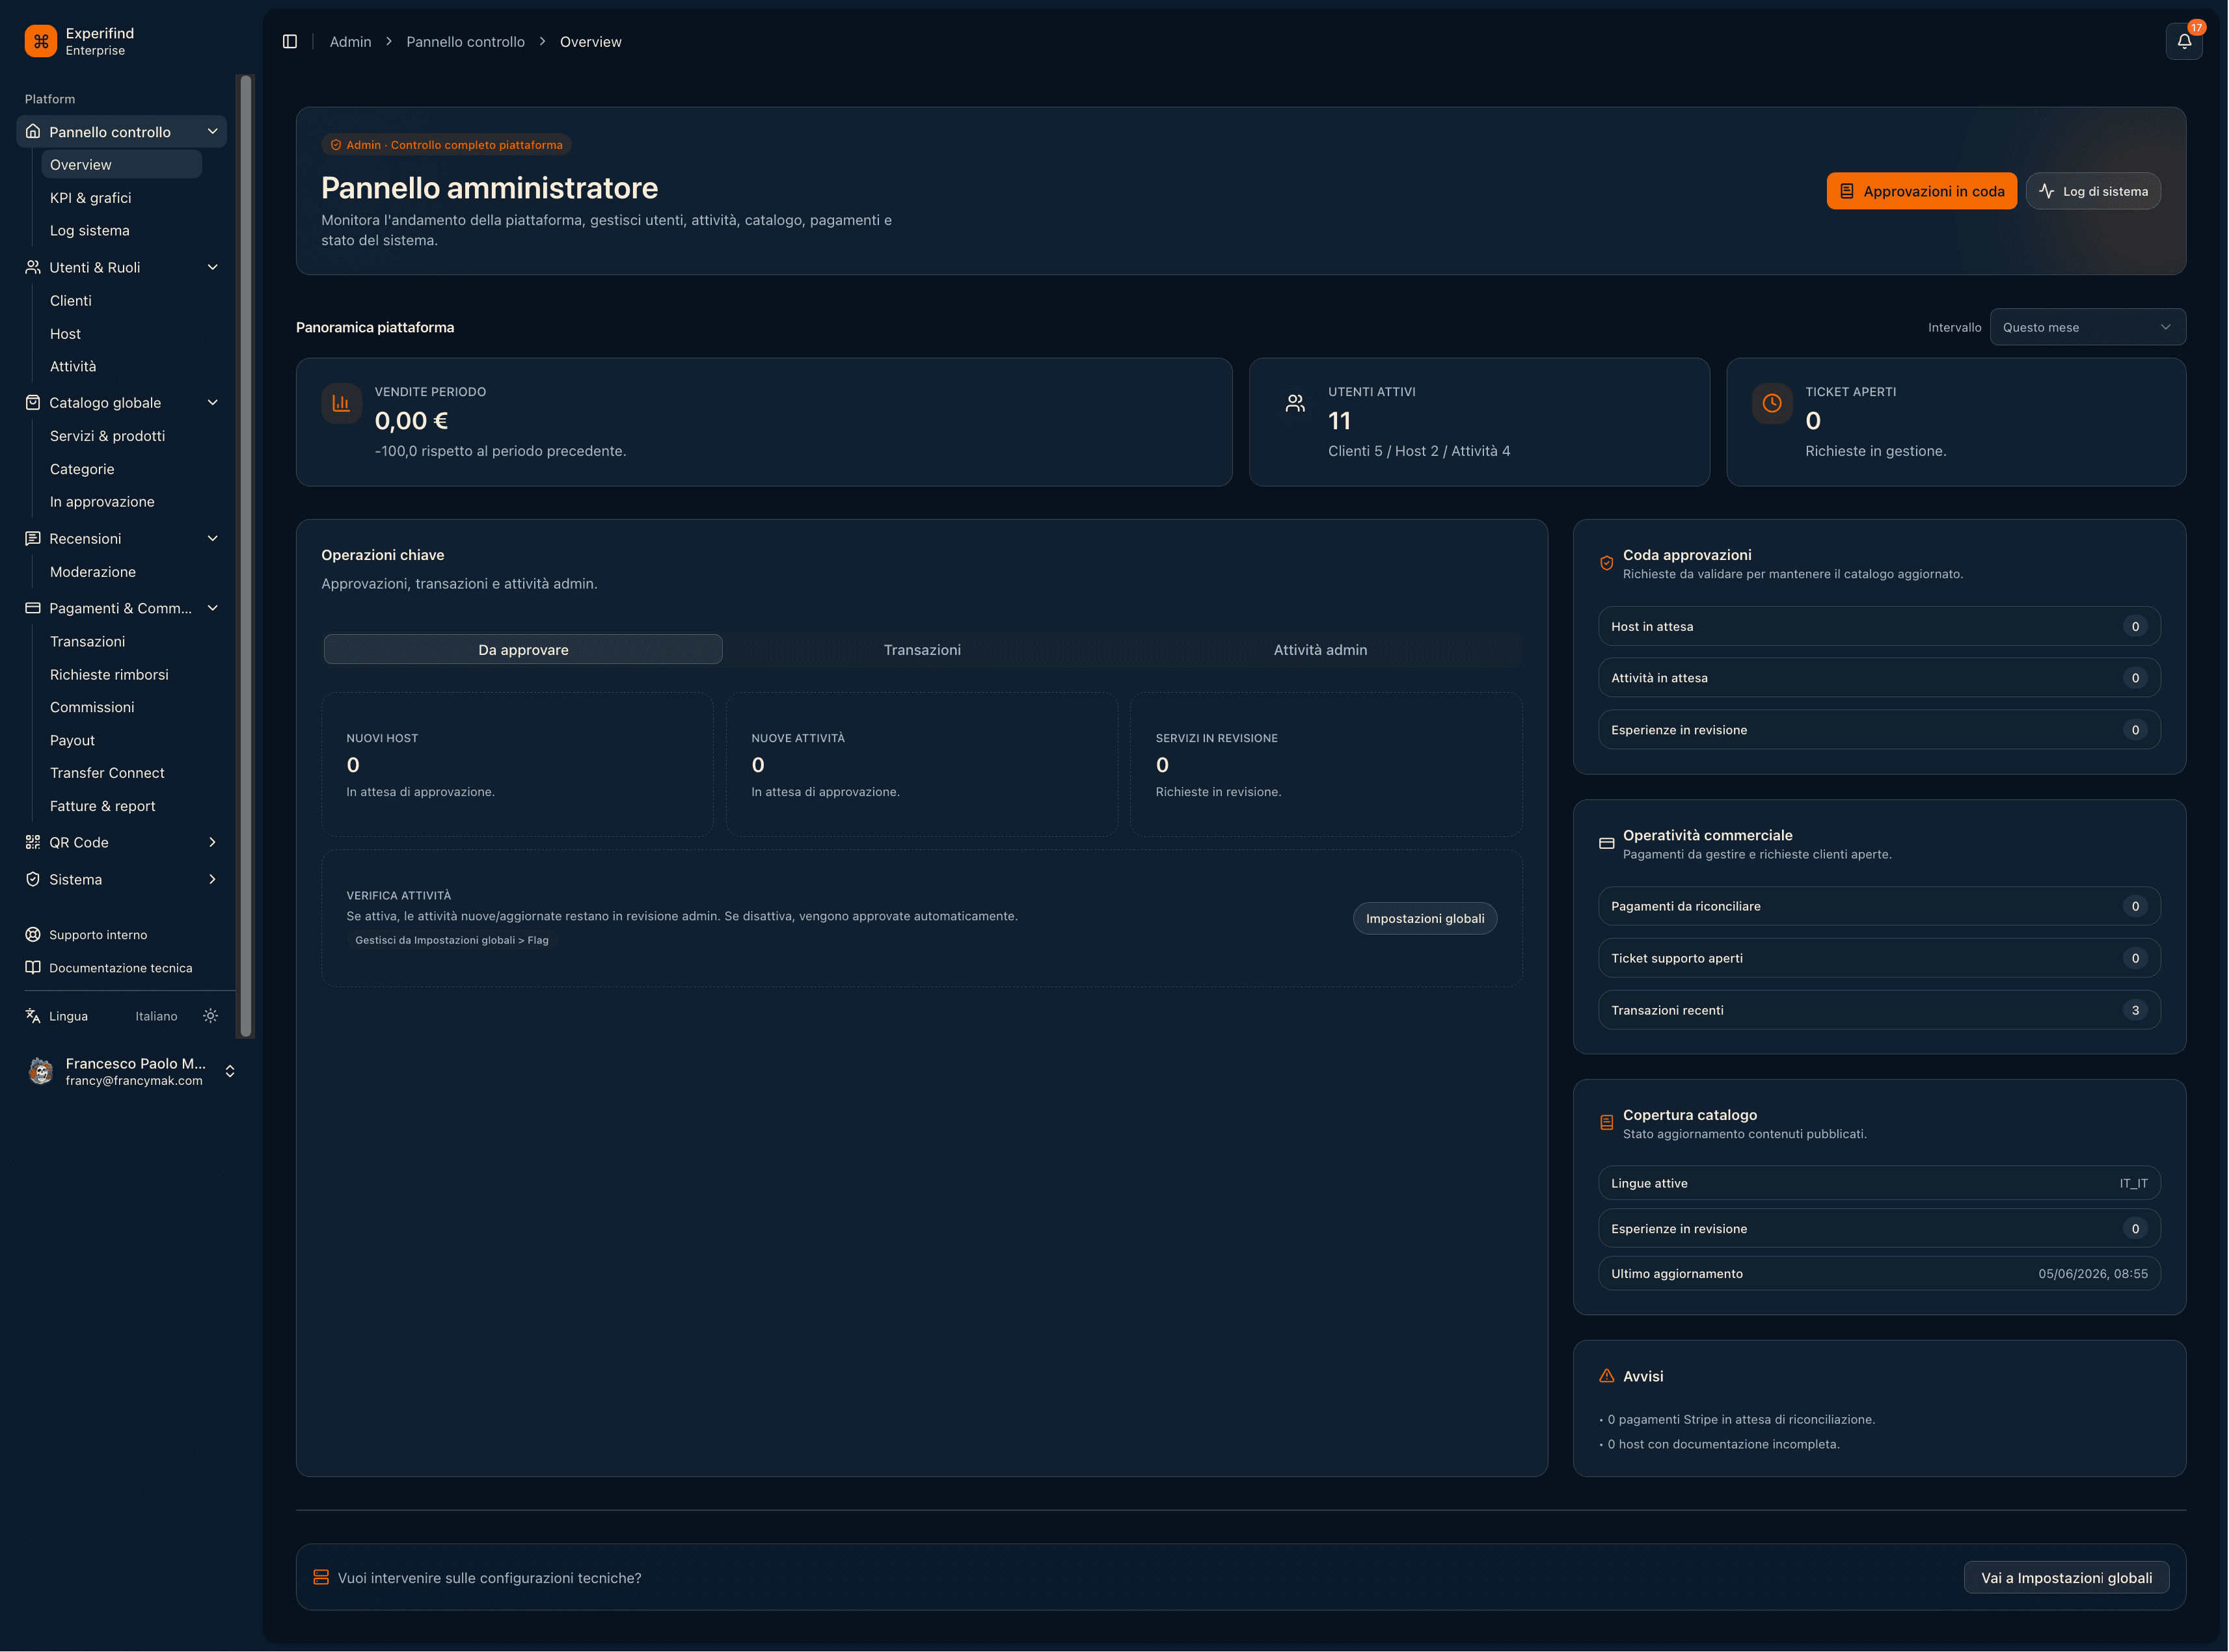This screenshot has width=2229, height=1652.
Task: Collapse the Recensioni chevron
Action: [212, 538]
